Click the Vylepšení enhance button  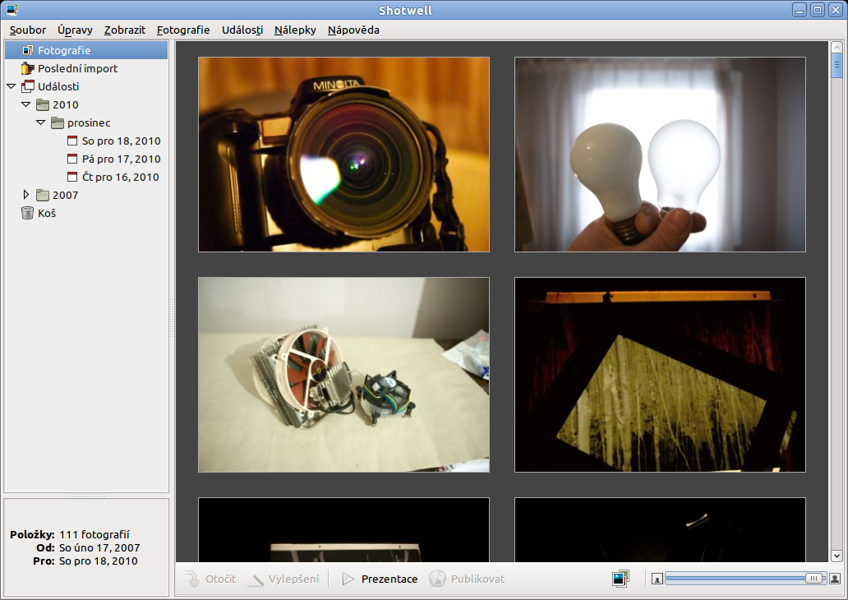(x=284, y=579)
